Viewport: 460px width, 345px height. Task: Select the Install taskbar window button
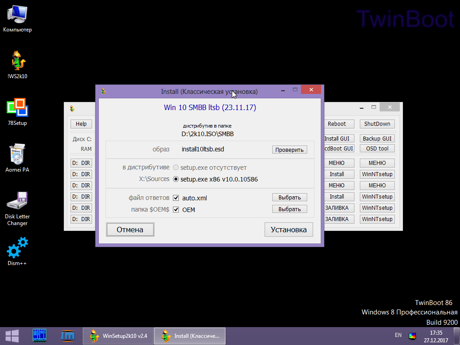point(190,336)
